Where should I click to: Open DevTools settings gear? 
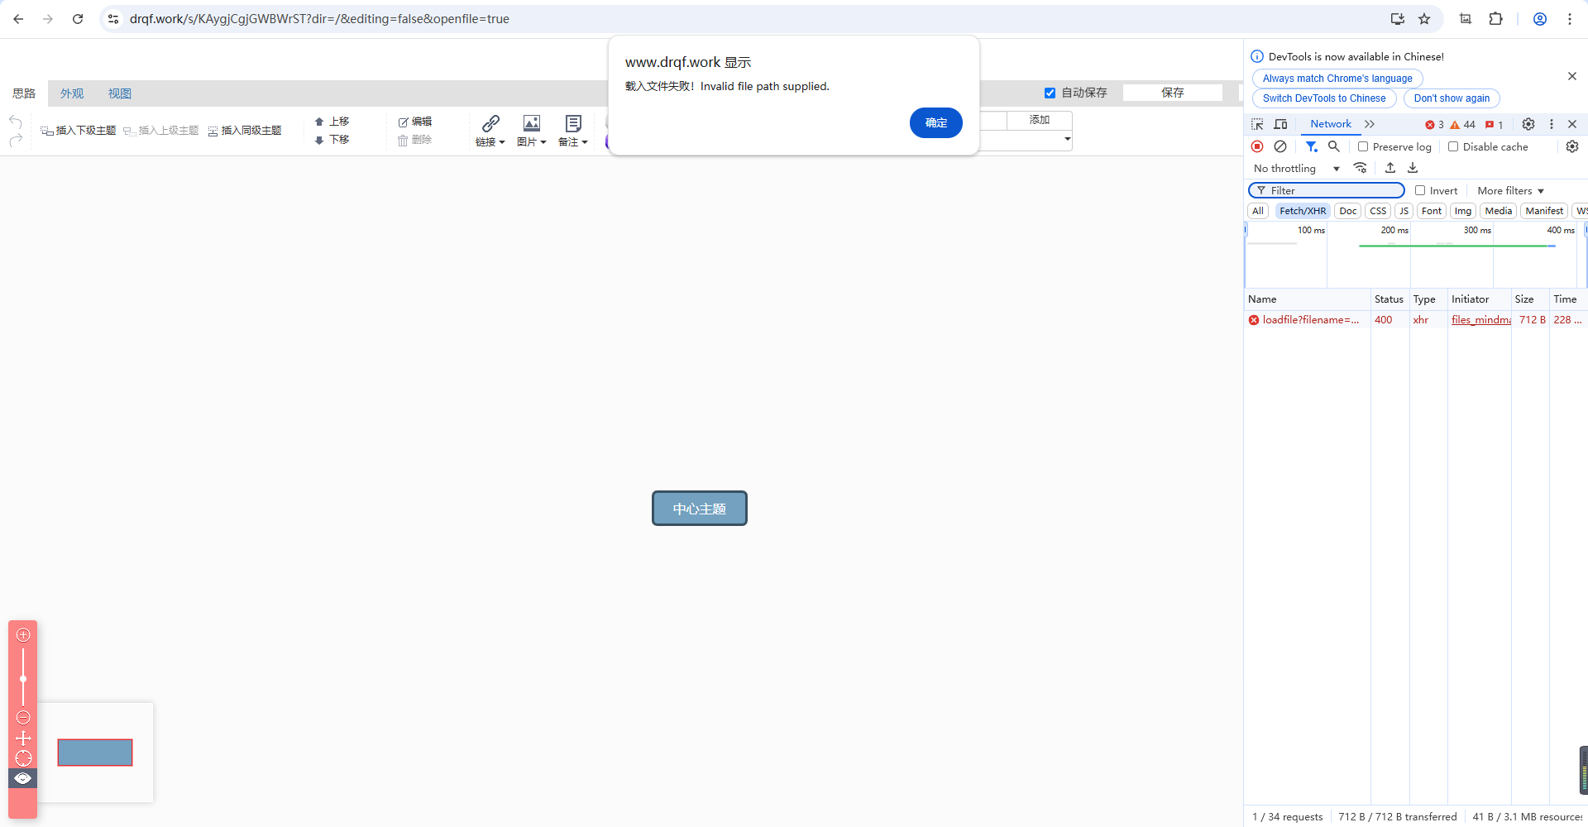[x=1528, y=124]
